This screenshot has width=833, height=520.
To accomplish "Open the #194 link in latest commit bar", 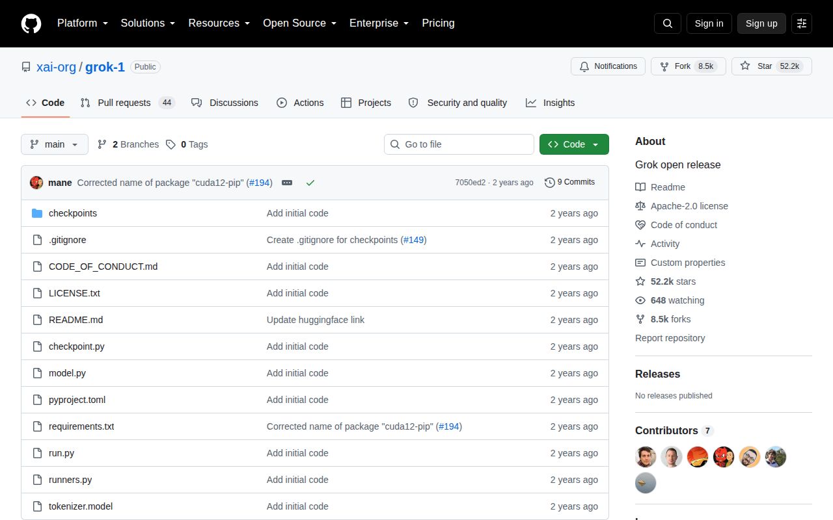I will 260,183.
